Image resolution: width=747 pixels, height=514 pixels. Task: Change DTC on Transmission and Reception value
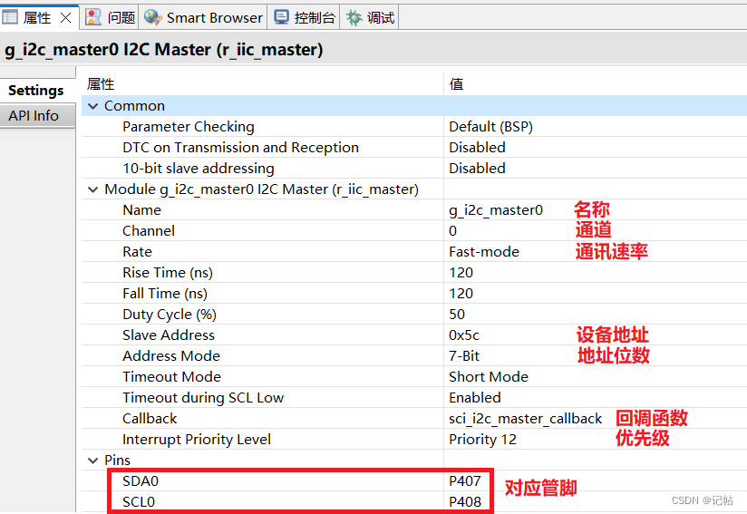477,147
